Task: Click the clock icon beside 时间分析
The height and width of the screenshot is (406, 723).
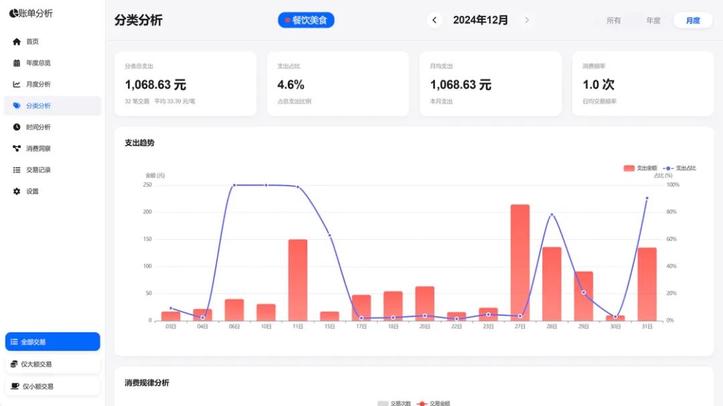Action: (x=17, y=127)
